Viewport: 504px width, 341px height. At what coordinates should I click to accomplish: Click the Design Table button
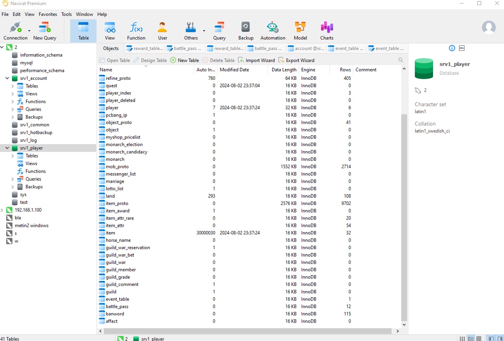click(x=150, y=60)
